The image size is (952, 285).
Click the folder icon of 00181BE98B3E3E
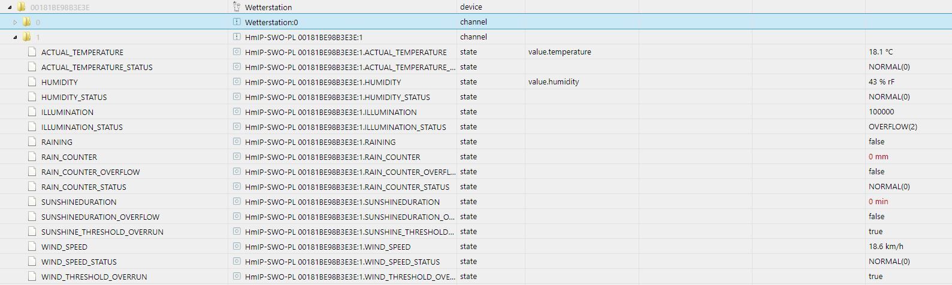pos(21,7)
